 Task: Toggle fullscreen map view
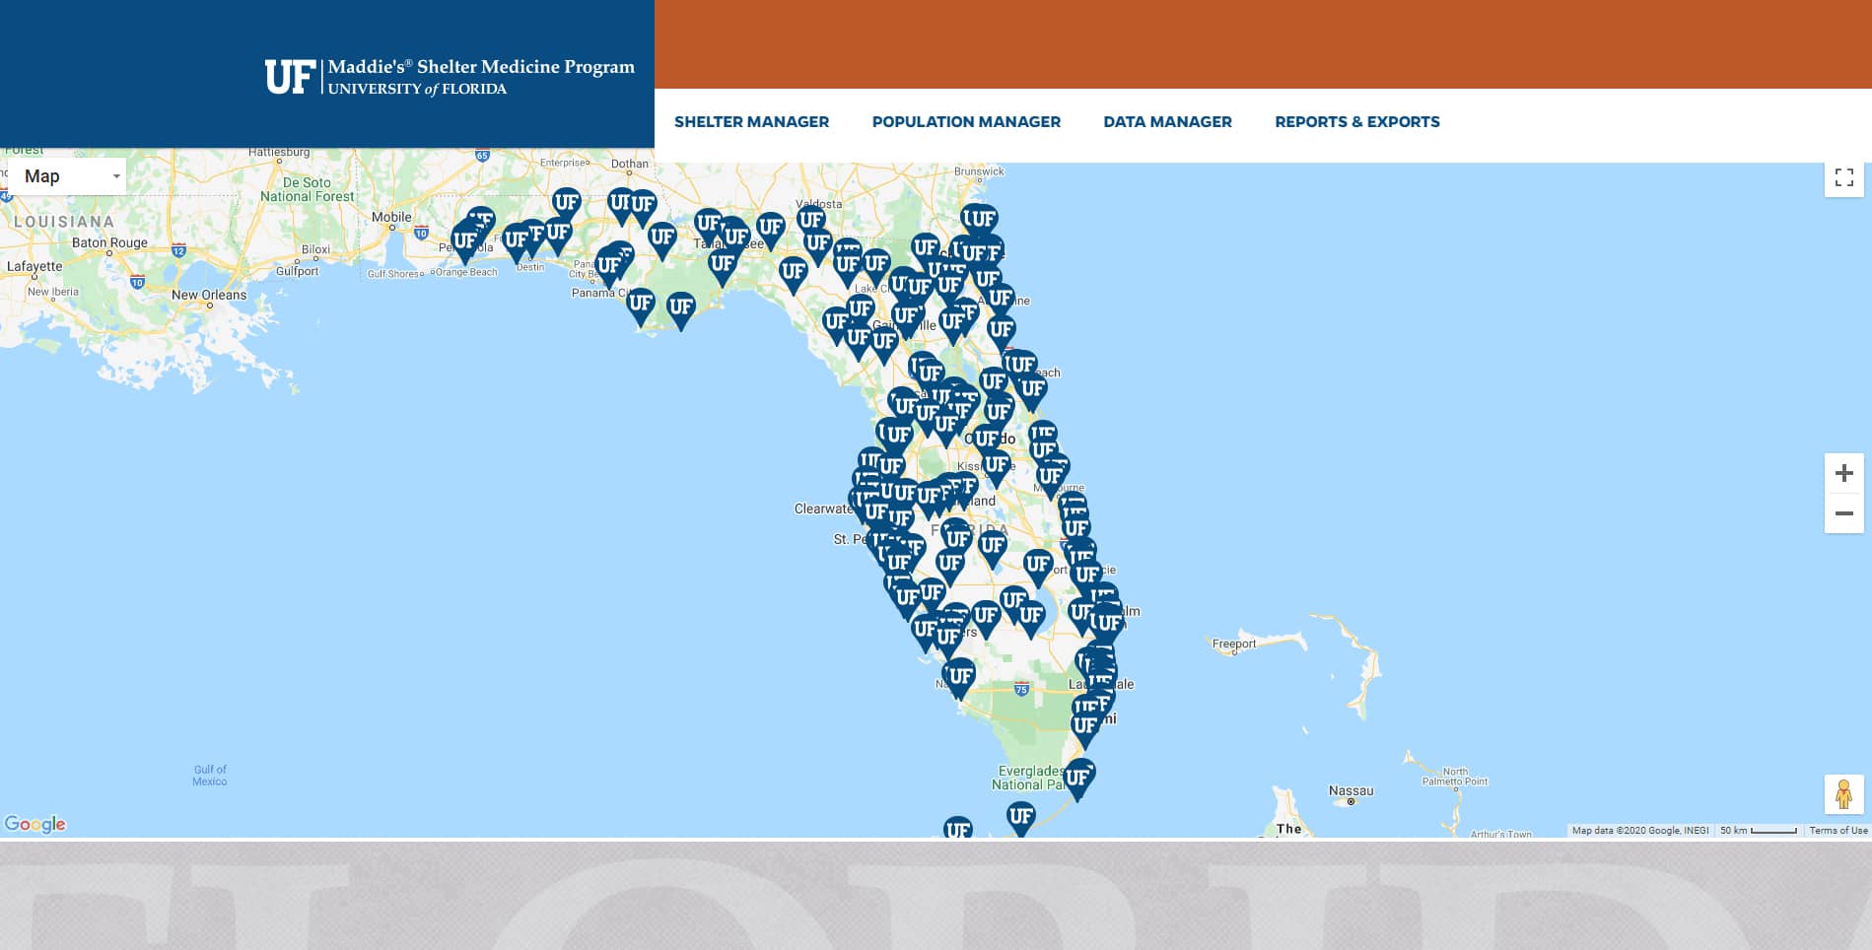coord(1843,177)
